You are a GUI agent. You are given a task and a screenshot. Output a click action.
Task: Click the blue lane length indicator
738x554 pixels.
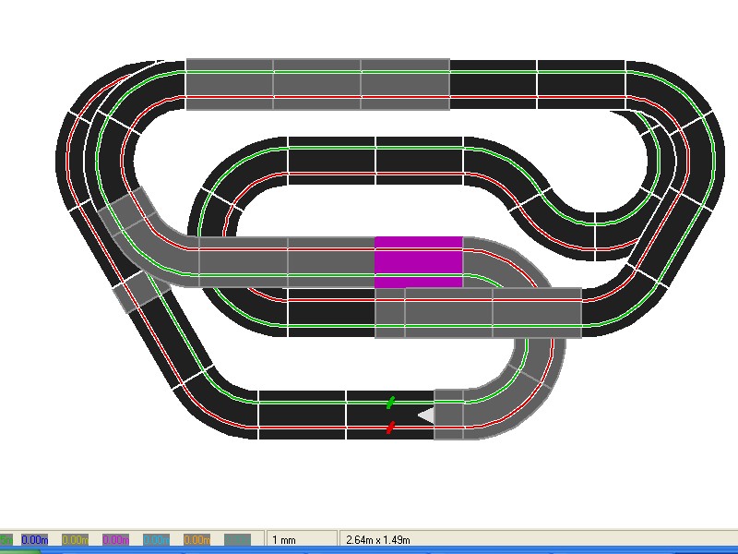click(34, 539)
